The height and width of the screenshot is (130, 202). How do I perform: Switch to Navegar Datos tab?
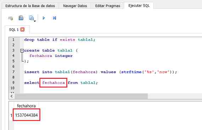[x=75, y=6]
